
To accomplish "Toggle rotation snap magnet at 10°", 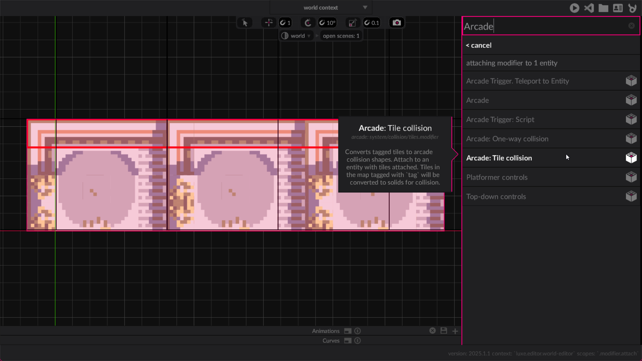I will pyautogui.click(x=327, y=23).
